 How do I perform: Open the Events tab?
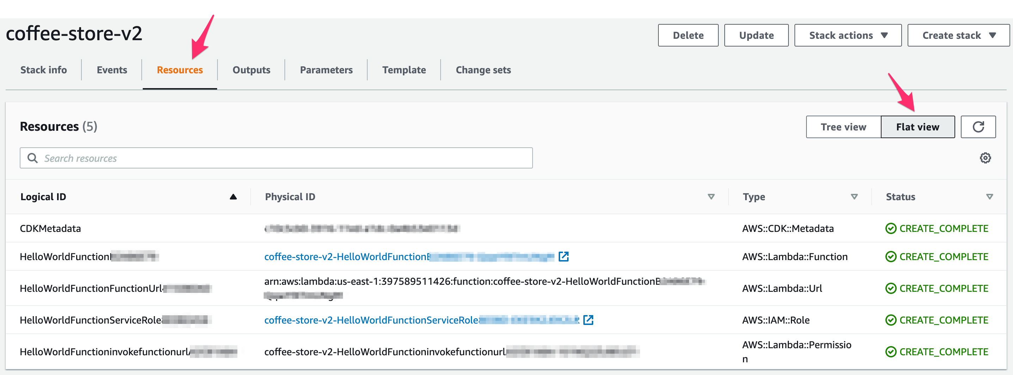pyautogui.click(x=112, y=70)
